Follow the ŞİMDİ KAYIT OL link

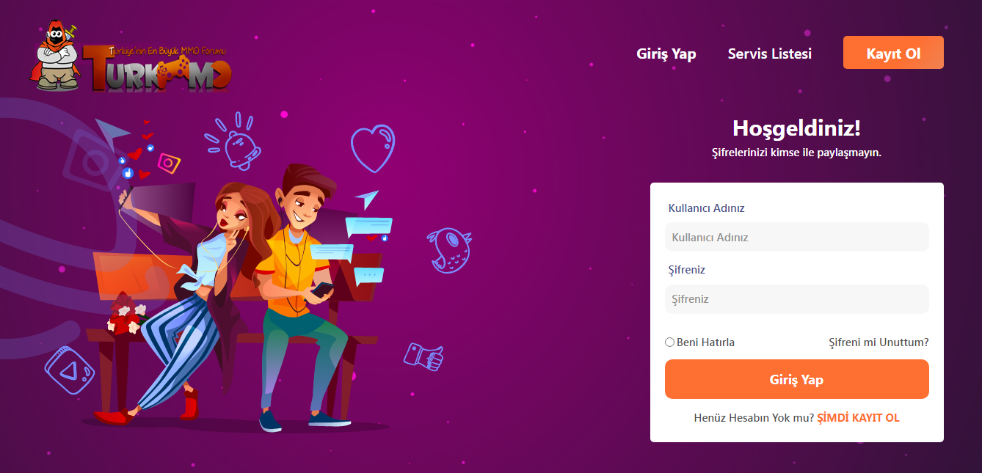(858, 418)
